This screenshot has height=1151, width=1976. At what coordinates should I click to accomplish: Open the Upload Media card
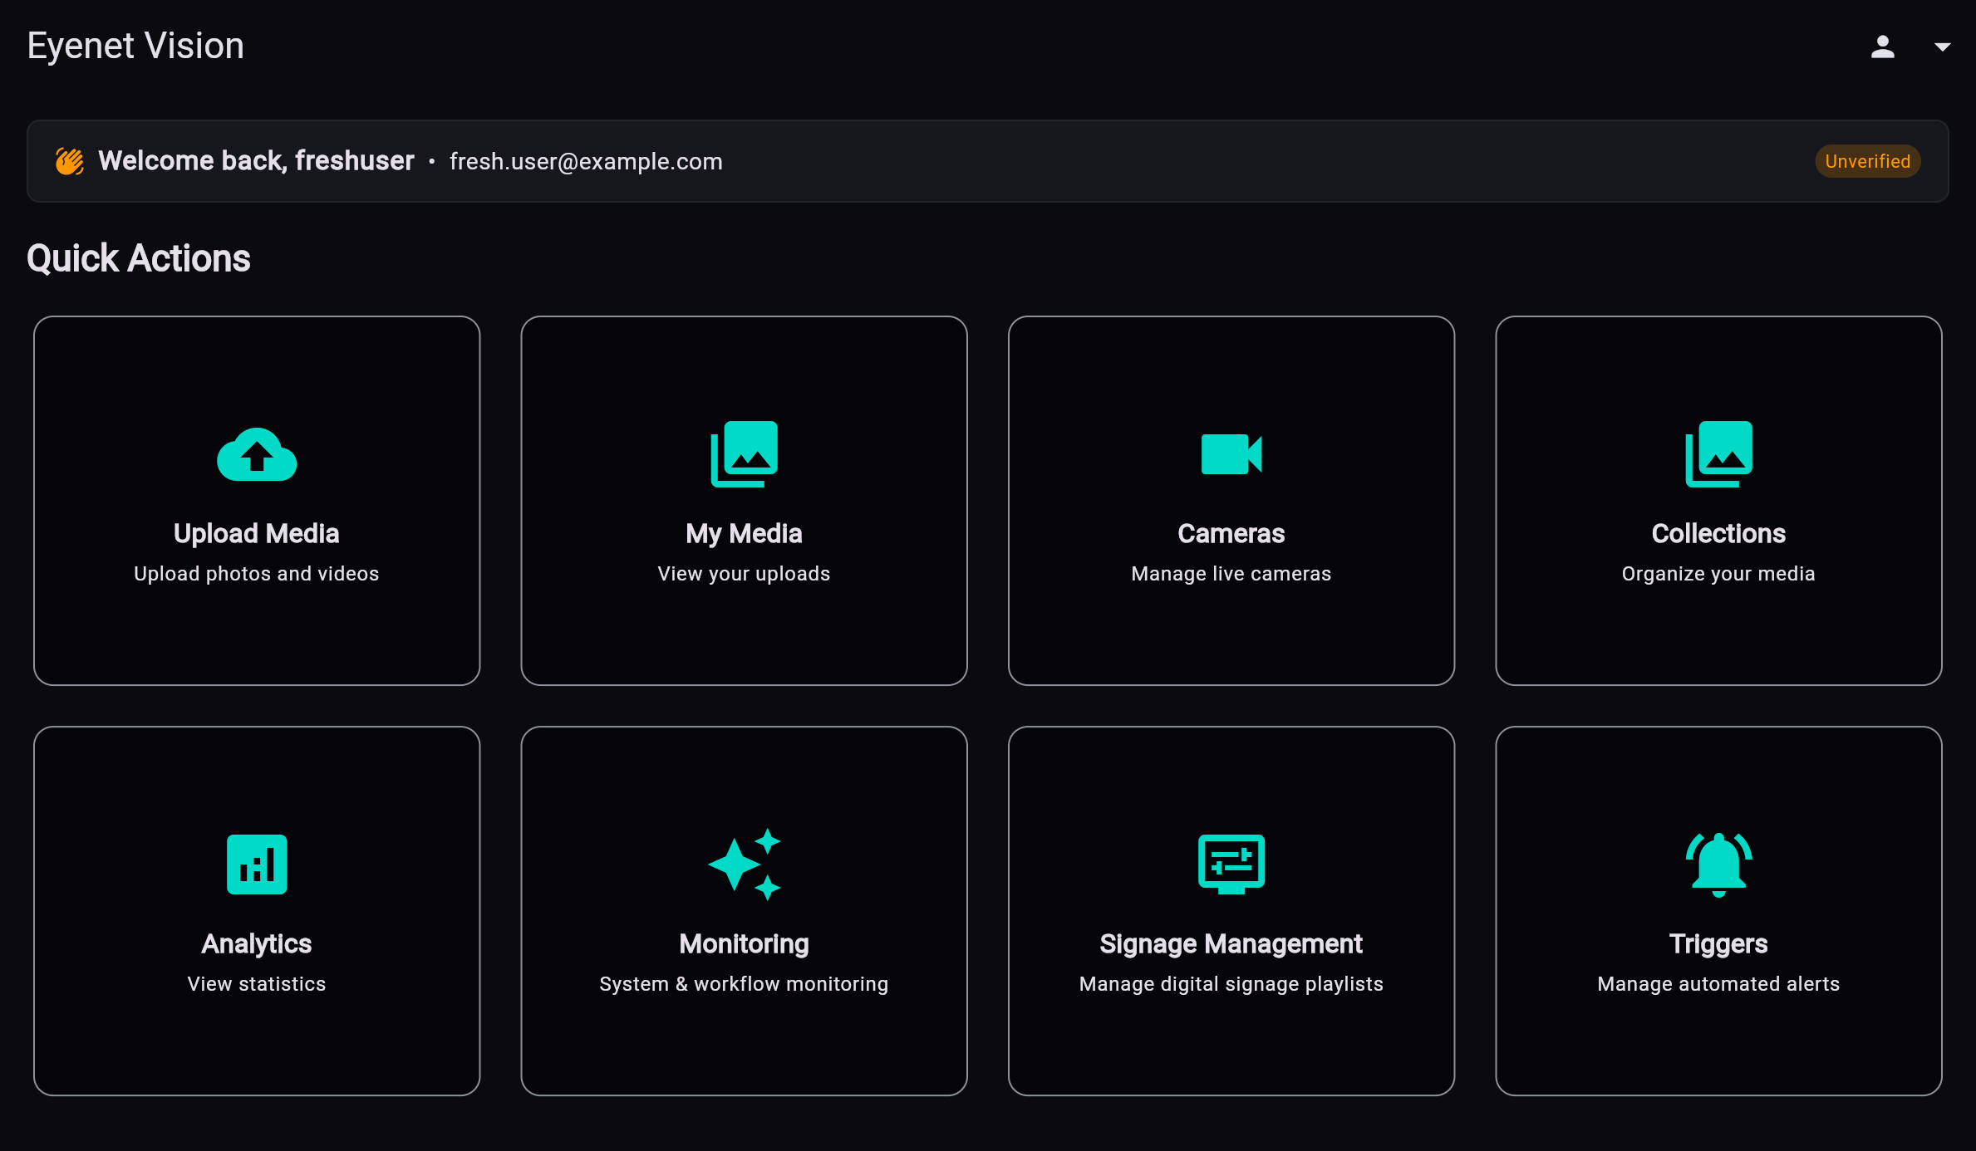click(x=256, y=500)
